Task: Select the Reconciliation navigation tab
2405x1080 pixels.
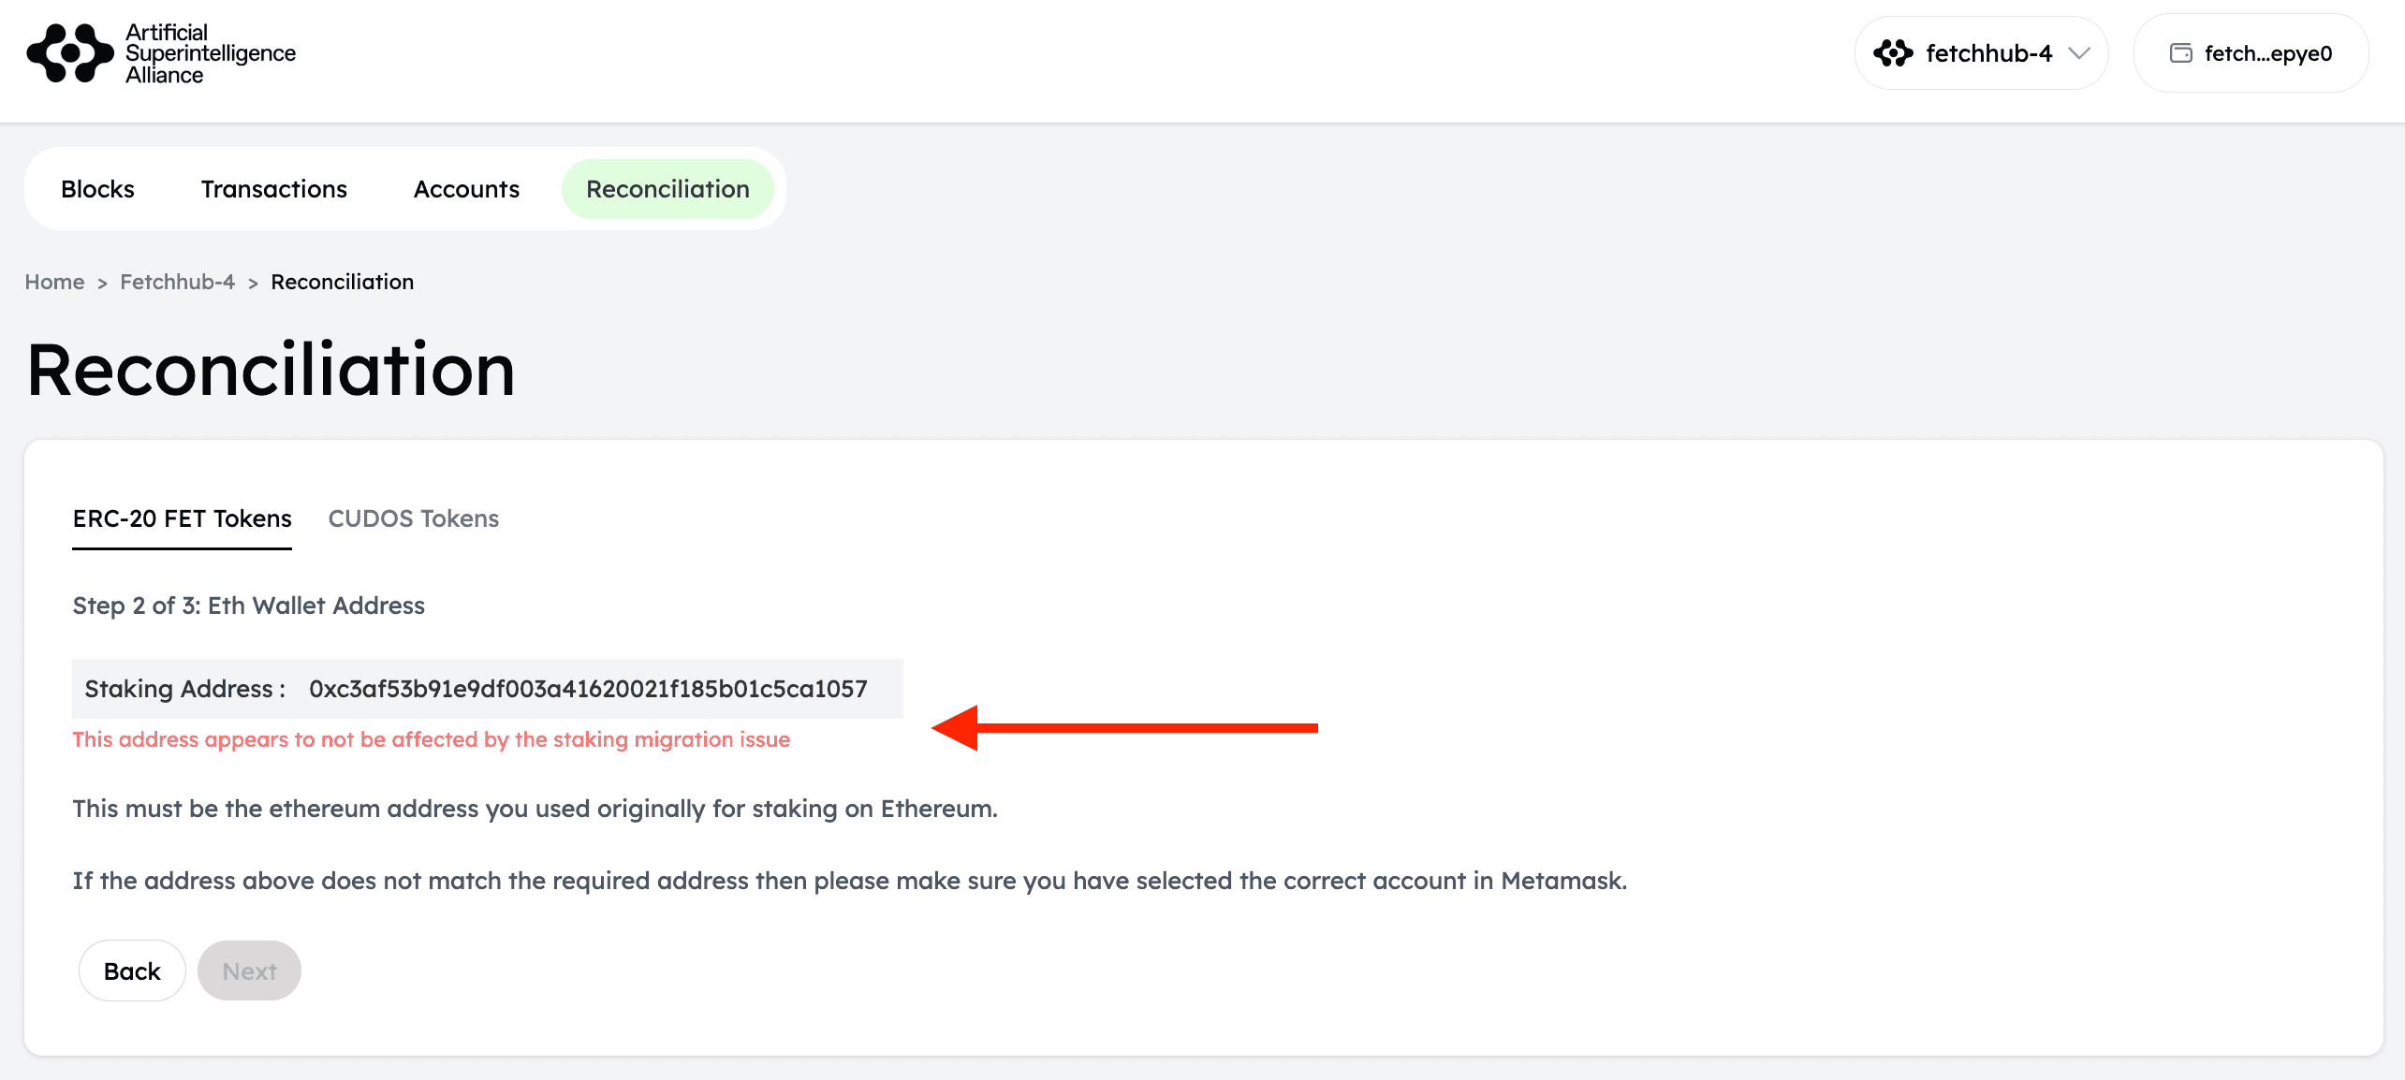Action: [667, 189]
